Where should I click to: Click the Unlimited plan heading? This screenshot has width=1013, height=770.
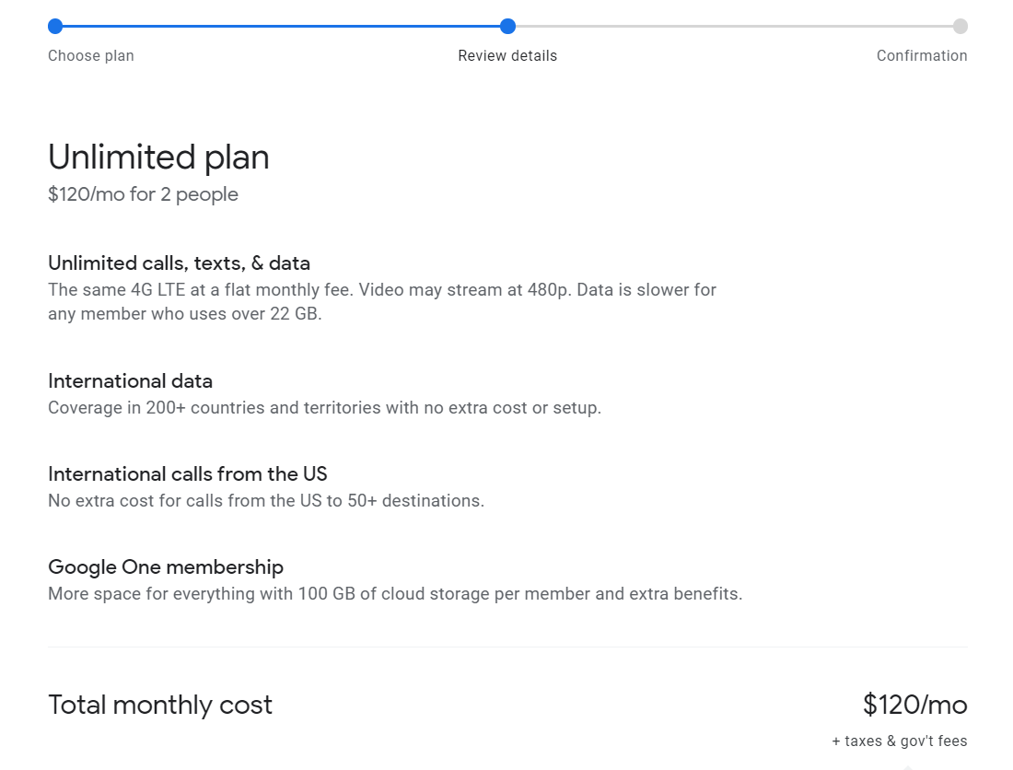[158, 157]
